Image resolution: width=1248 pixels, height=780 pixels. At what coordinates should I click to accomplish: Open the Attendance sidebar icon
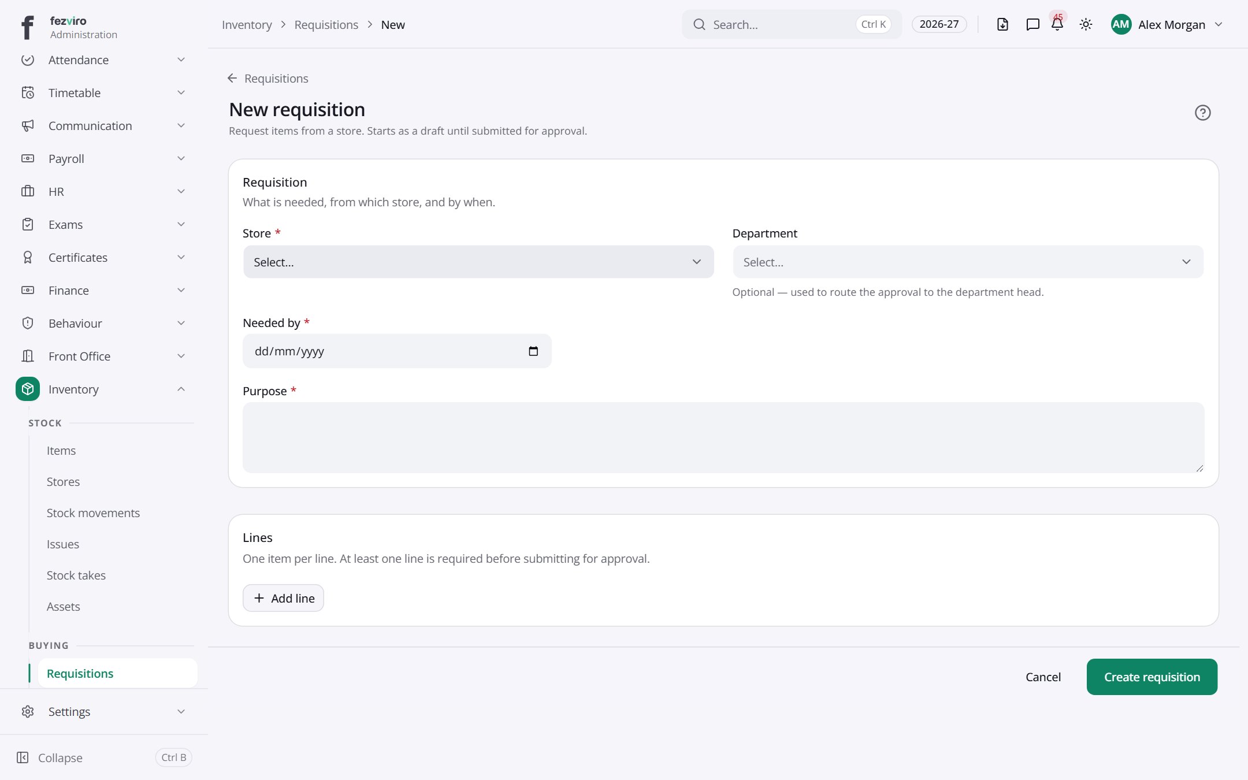click(x=28, y=60)
